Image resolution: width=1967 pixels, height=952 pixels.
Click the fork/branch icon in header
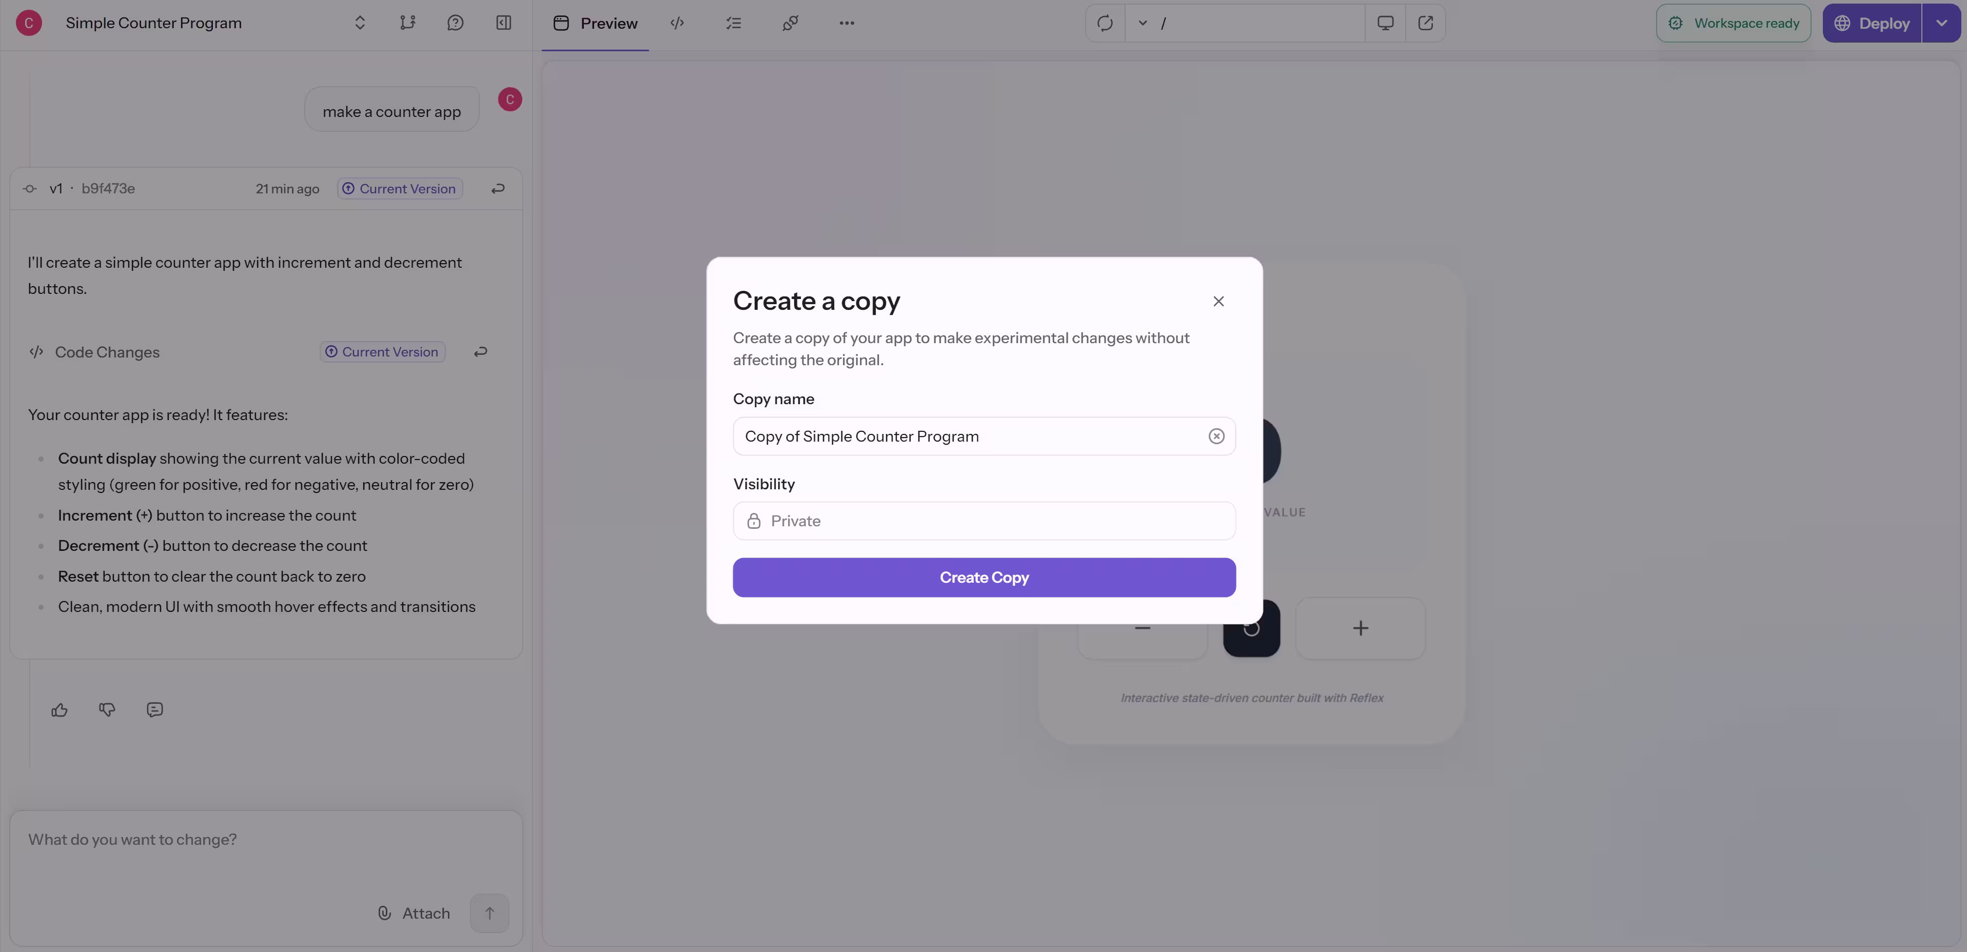coord(407,23)
